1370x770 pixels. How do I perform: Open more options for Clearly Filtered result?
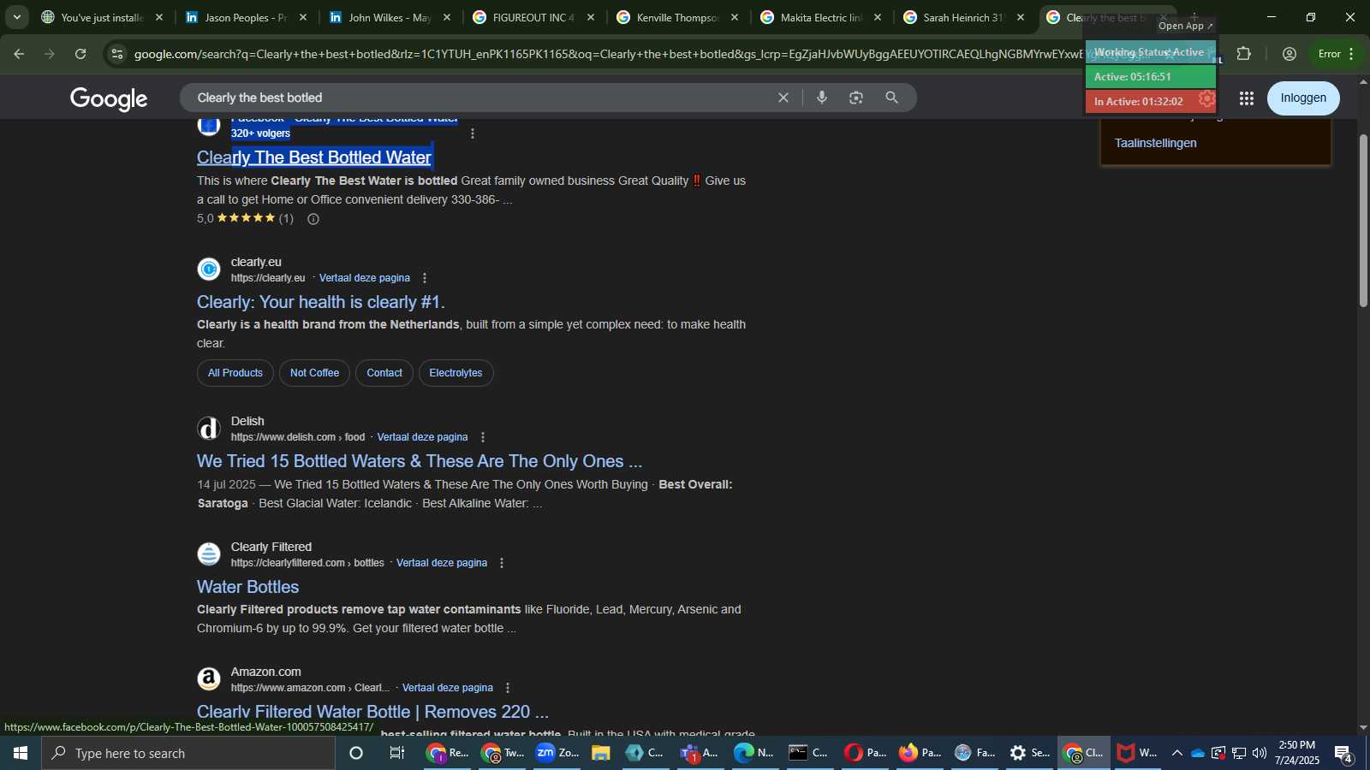pos(502,563)
